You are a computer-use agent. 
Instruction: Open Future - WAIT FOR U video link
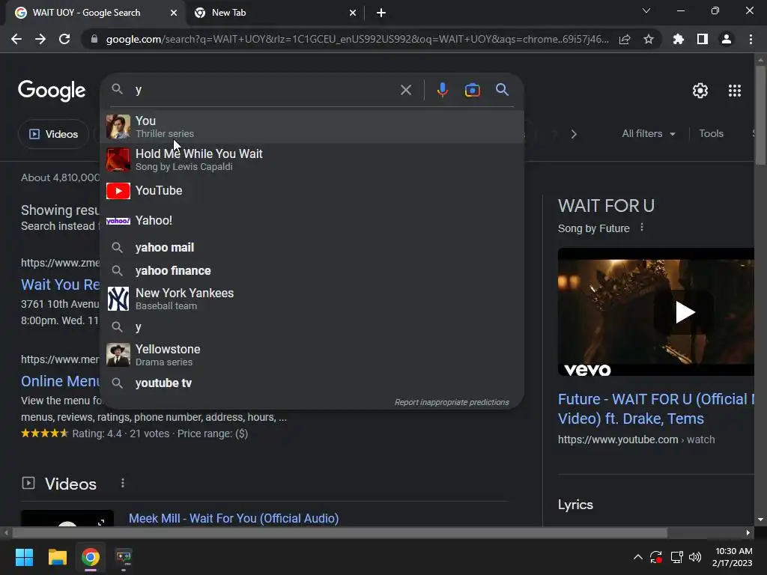tap(656, 409)
